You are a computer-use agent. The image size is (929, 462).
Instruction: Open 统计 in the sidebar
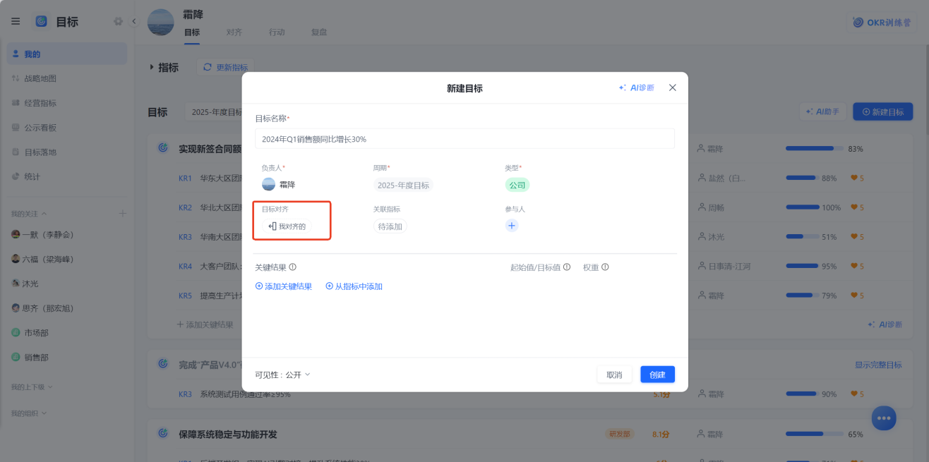[x=67, y=176]
